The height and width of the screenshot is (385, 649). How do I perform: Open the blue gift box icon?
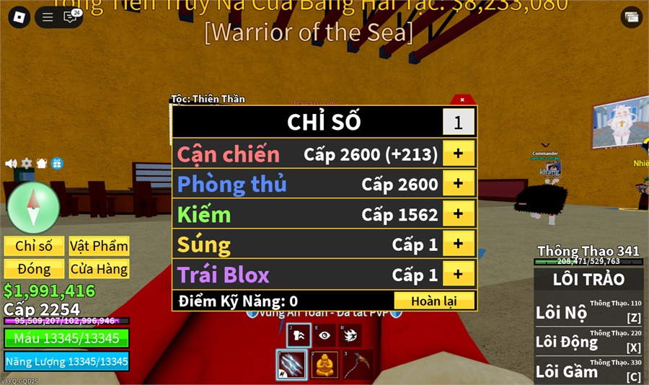[57, 164]
